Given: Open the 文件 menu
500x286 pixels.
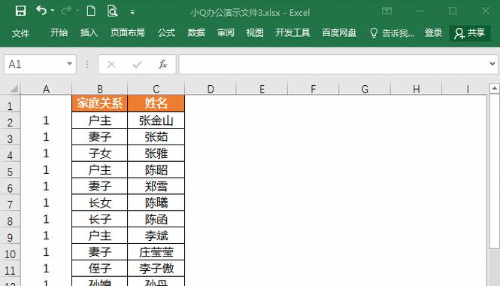Looking at the screenshot, I should (x=21, y=32).
